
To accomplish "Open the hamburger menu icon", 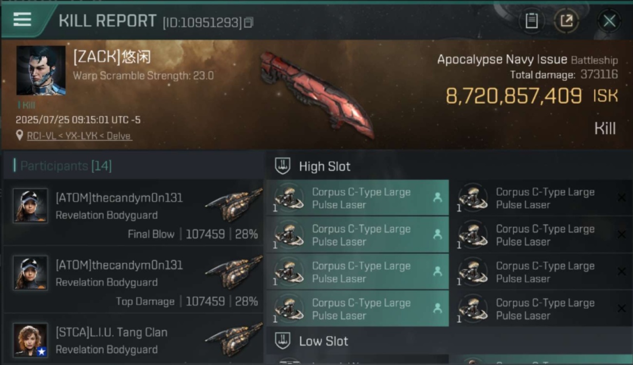I will pyautogui.click(x=22, y=19).
